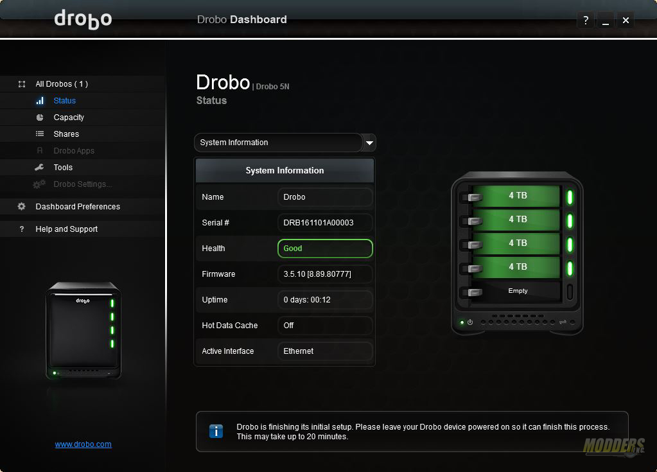Click the Hot Data Cache value Off
This screenshot has width=657, height=472.
[325, 326]
